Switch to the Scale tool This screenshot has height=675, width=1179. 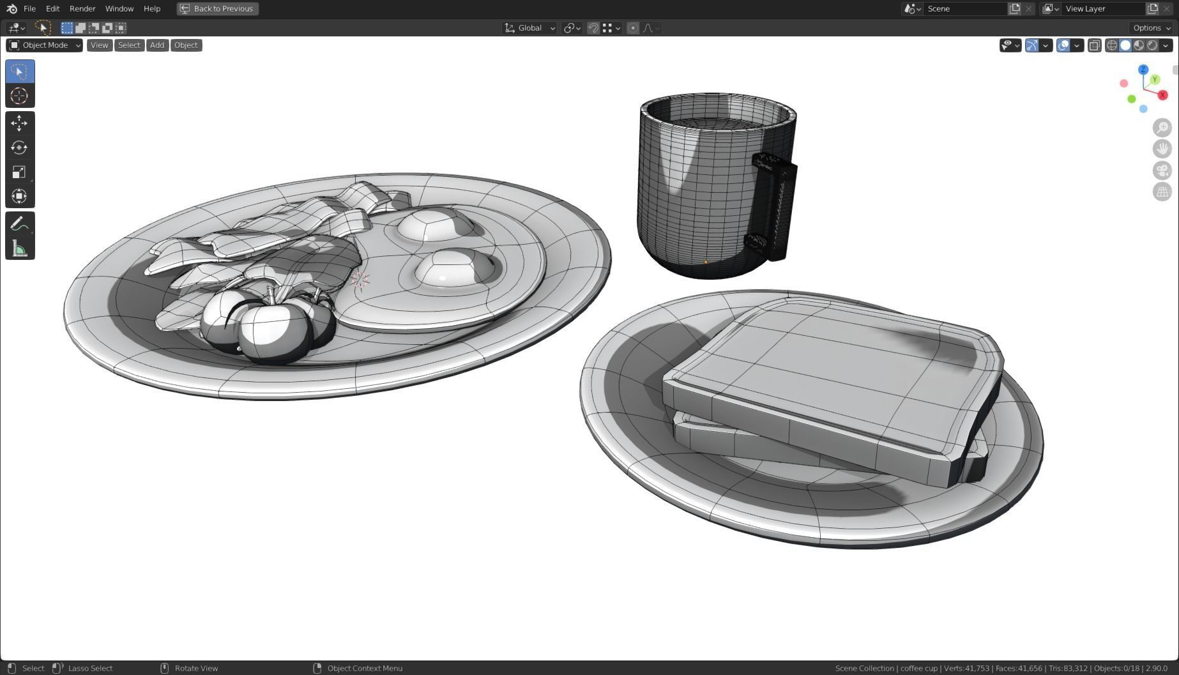(20, 172)
